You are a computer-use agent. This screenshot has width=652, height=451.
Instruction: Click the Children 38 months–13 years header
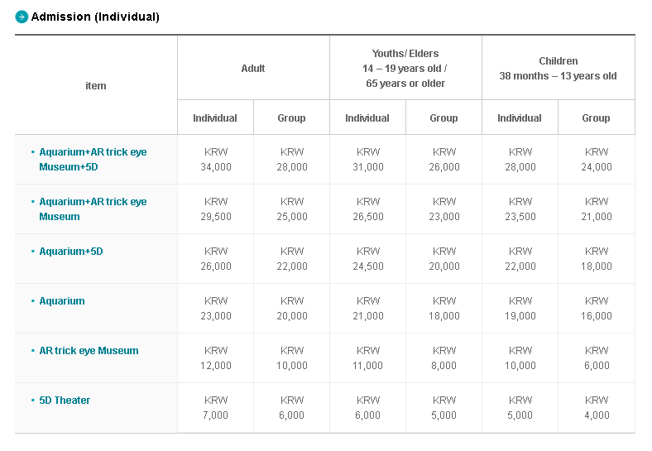click(558, 69)
